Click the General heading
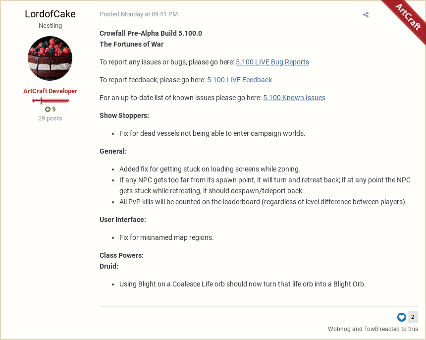The height and width of the screenshot is (340, 426). click(x=113, y=151)
